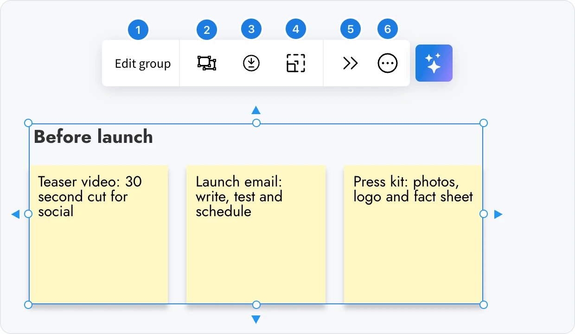Click the download/export circle icon

[251, 63]
